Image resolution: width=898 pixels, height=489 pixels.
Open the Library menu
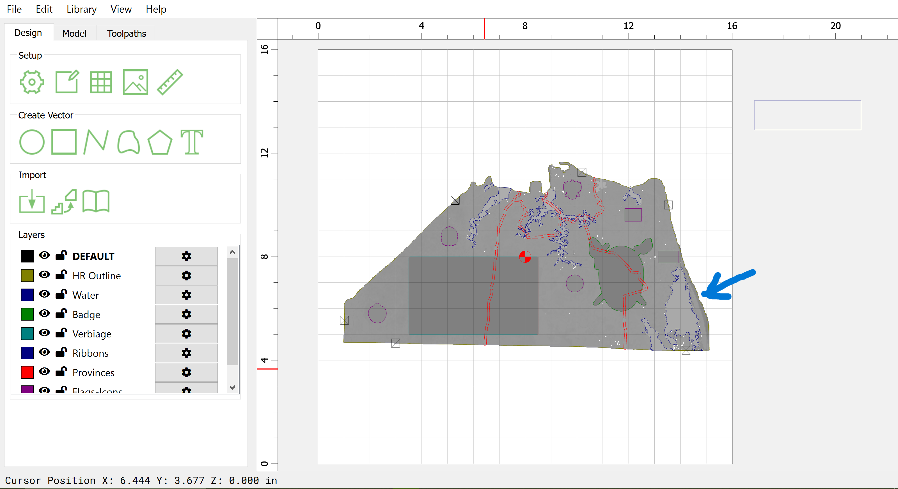(x=81, y=9)
